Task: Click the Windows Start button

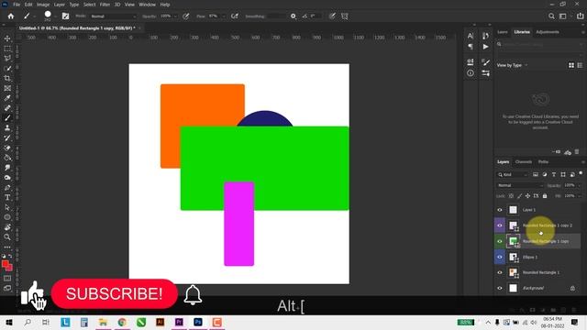Action: tap(8, 322)
